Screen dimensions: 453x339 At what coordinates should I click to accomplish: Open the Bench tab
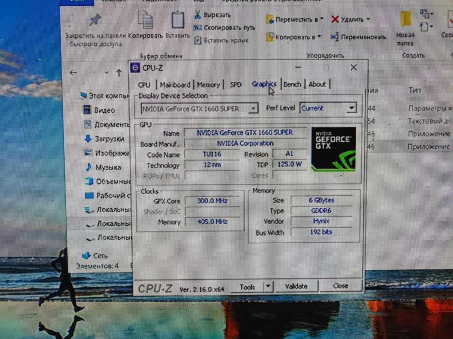[x=292, y=84]
